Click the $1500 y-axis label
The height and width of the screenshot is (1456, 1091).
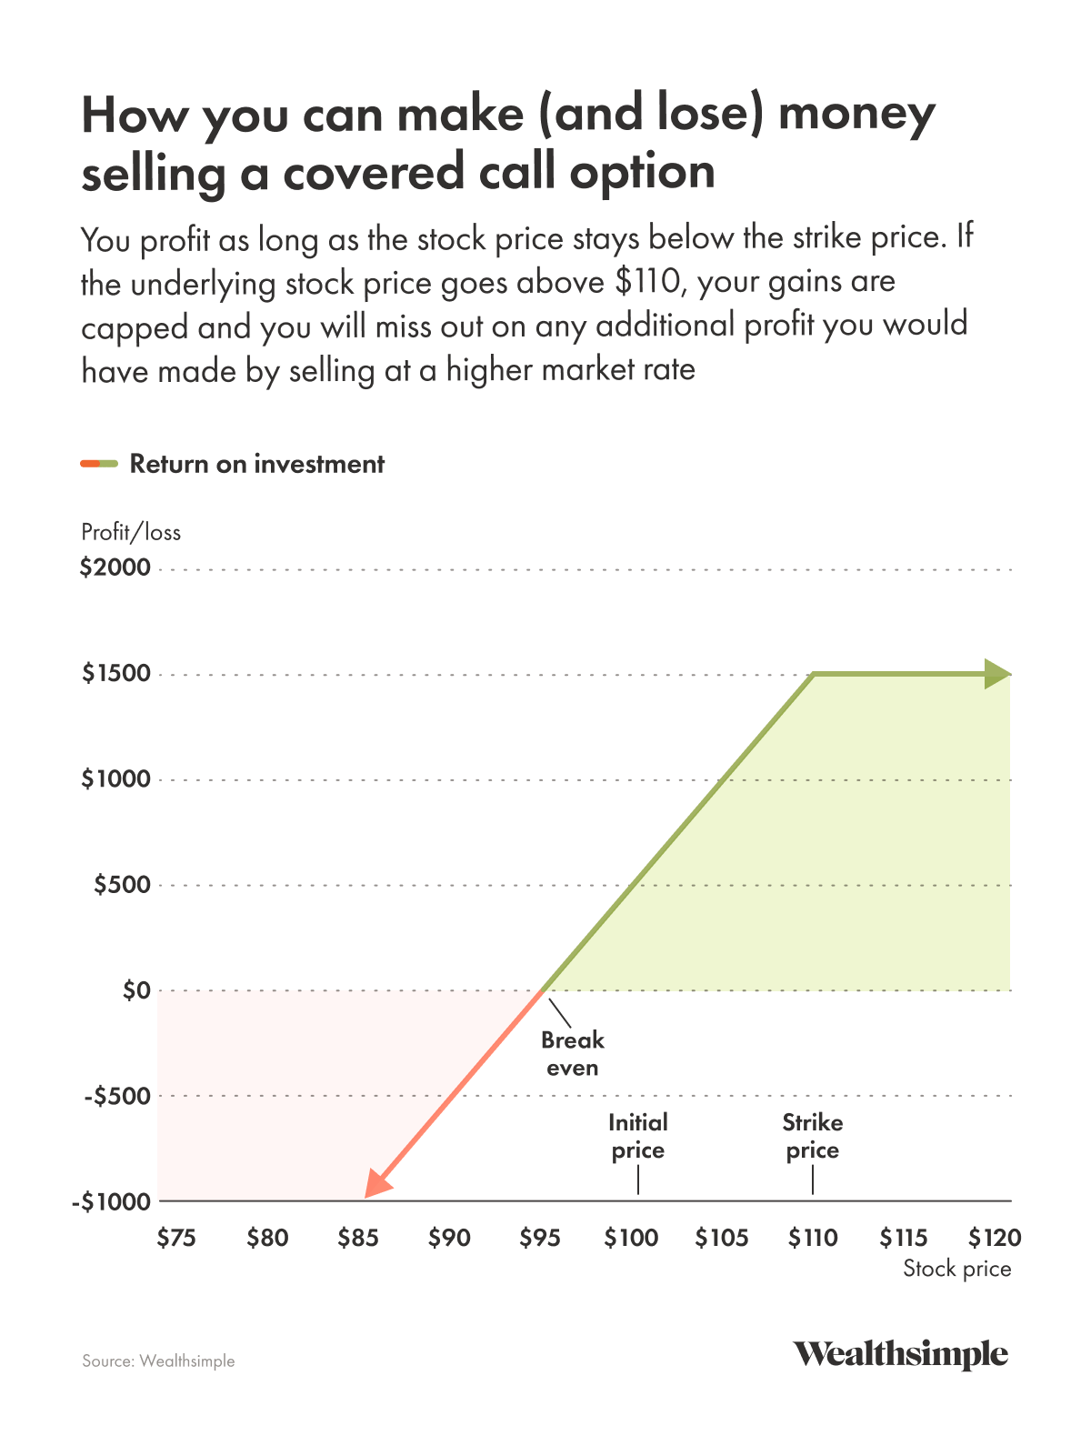point(115,674)
